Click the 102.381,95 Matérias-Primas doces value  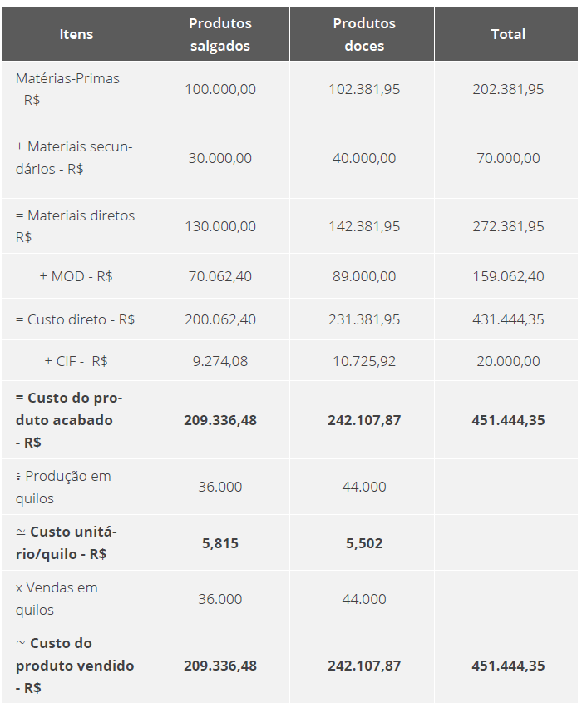[x=364, y=89]
